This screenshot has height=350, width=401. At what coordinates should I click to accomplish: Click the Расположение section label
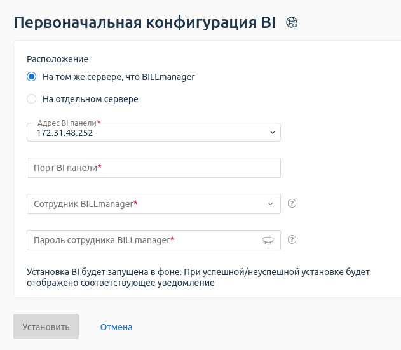(57, 59)
